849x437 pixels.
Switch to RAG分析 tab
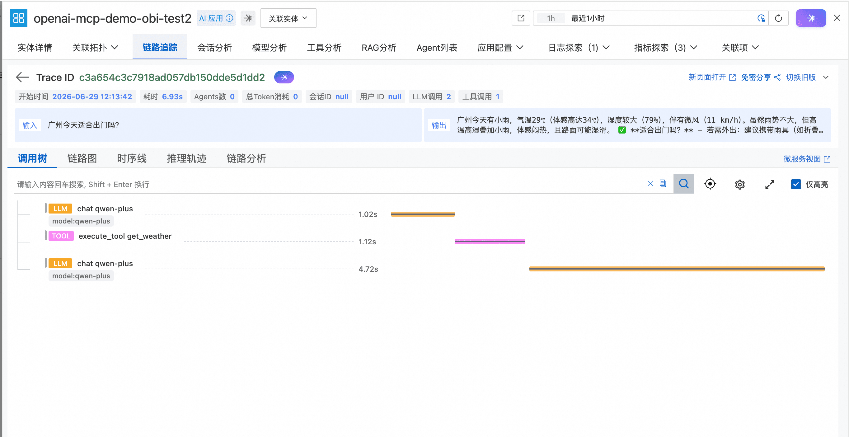click(379, 47)
